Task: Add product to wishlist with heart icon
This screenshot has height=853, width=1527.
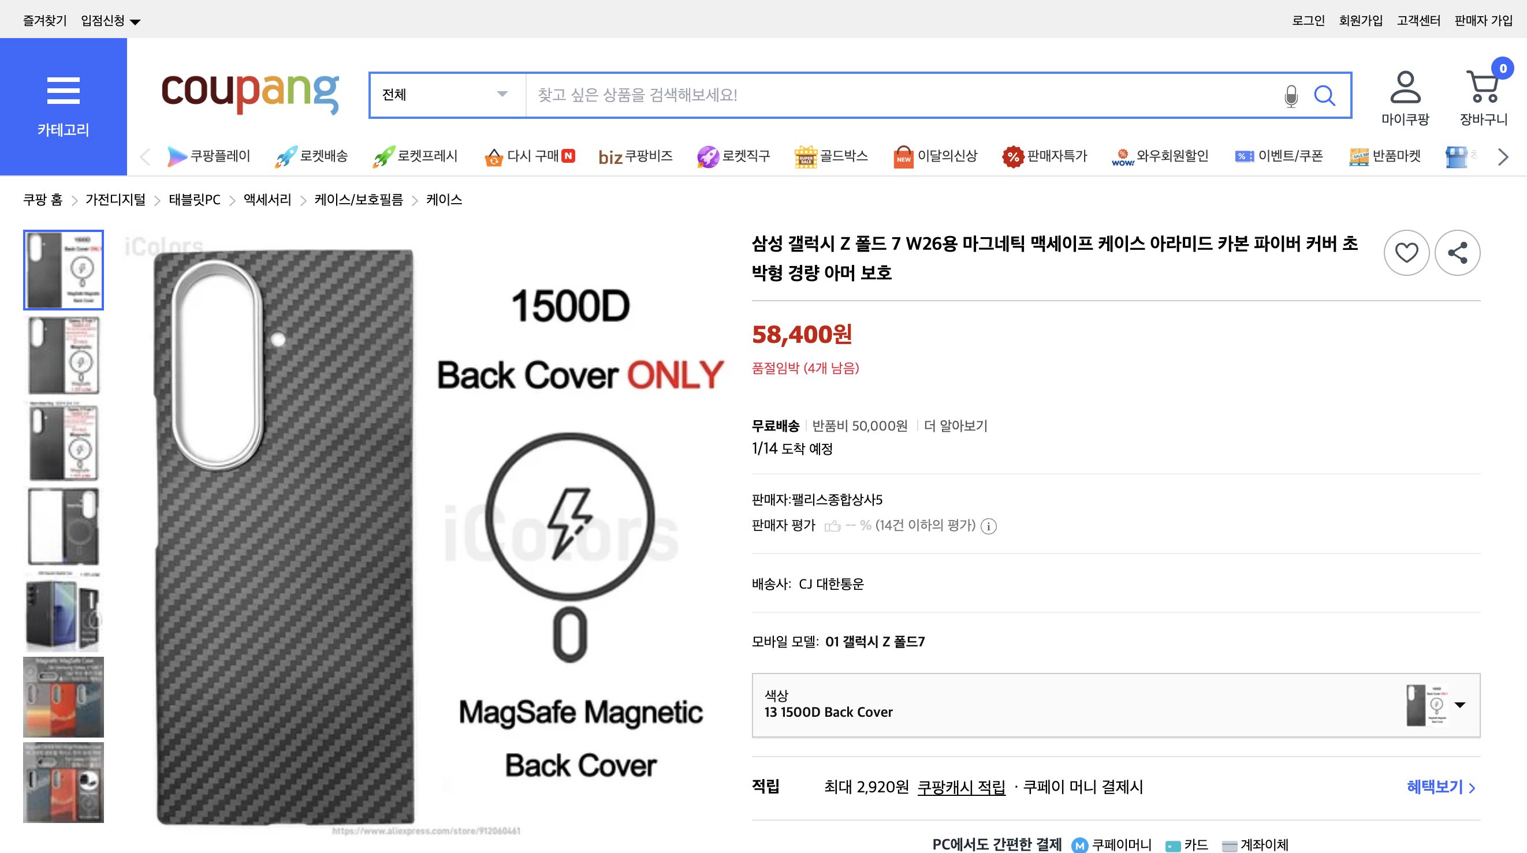Action: (x=1406, y=253)
